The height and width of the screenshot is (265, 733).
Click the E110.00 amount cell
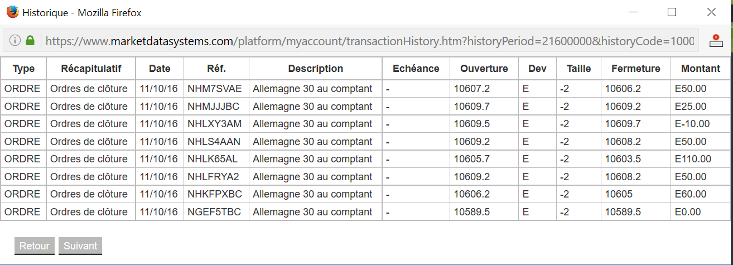[x=693, y=159]
